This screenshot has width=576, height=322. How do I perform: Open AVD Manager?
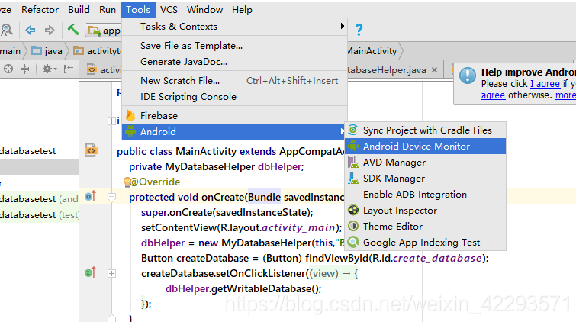tap(426, 162)
